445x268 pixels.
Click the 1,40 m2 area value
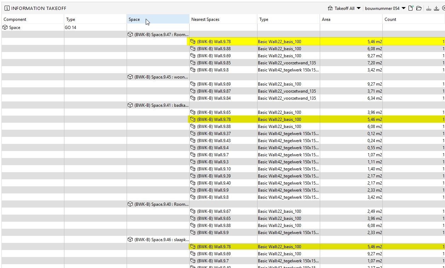coord(375,169)
